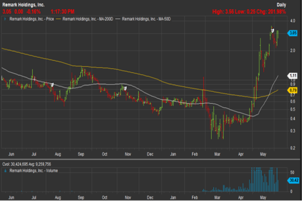
Task: Open the Daily interval selector
Action: [x=281, y=5]
